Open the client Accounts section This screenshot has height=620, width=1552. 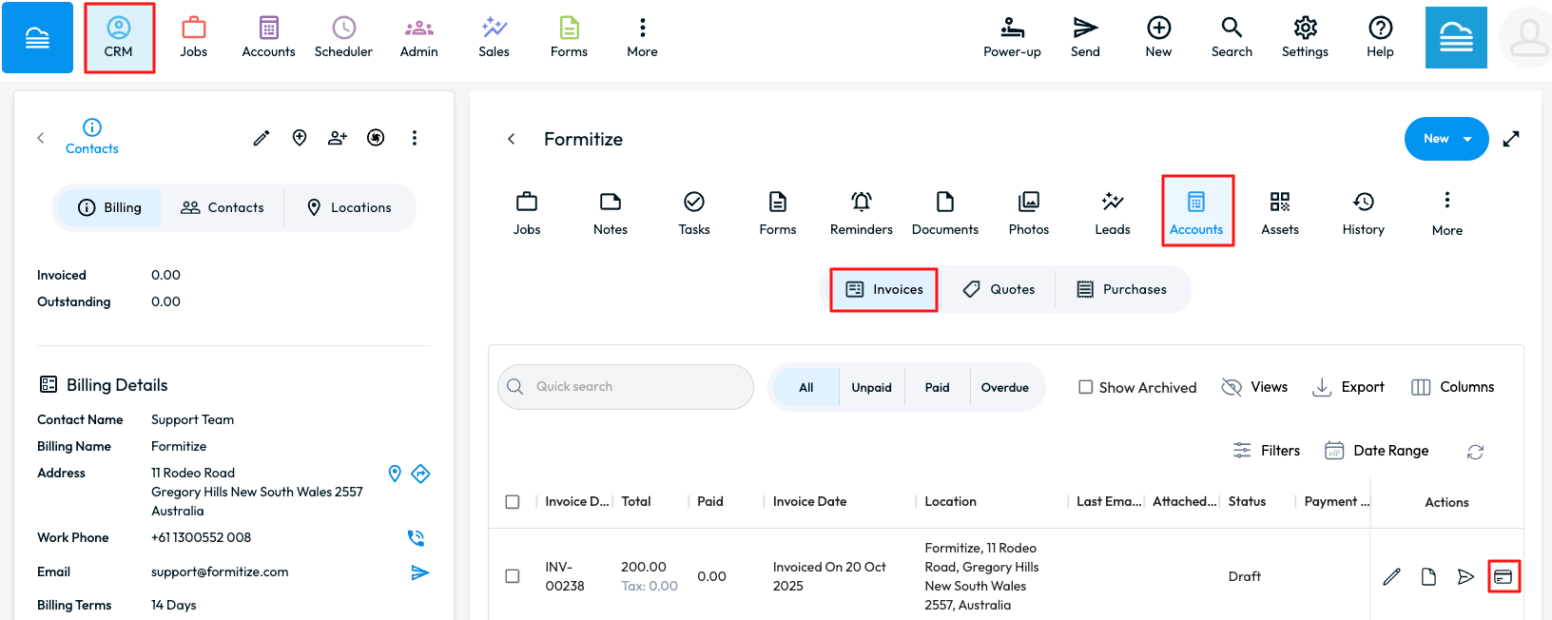(1196, 211)
